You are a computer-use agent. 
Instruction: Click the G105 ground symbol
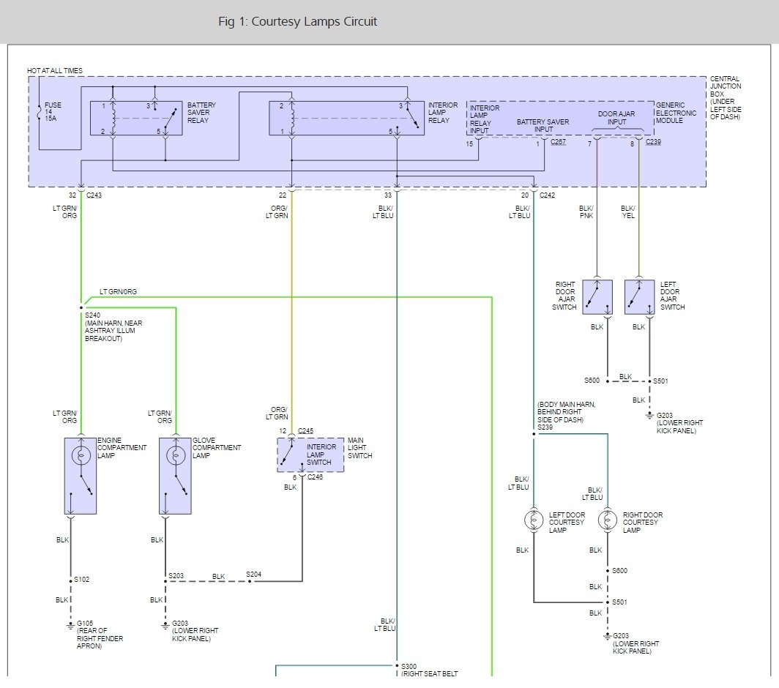[x=71, y=624]
